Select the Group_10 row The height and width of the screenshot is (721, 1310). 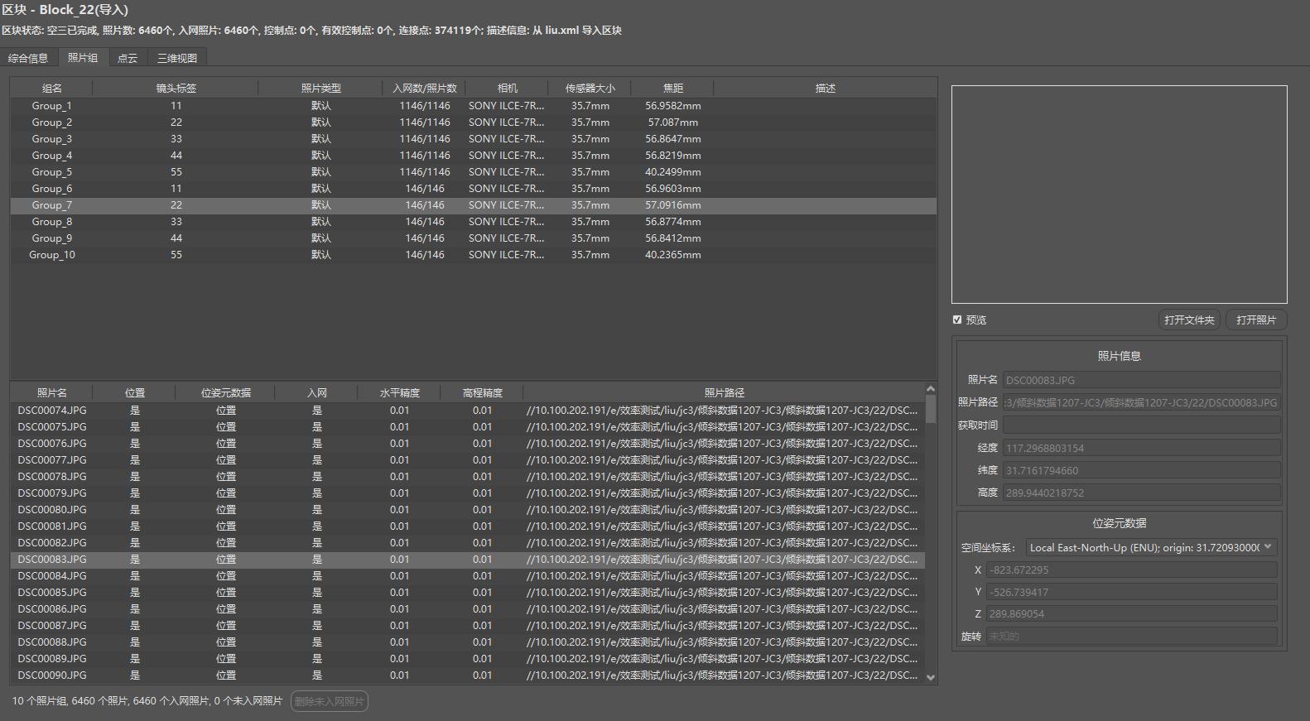[x=474, y=255]
